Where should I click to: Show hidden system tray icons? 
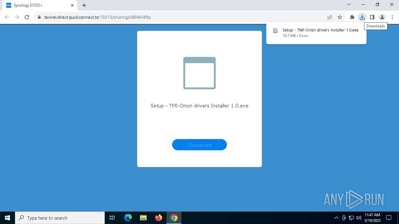click(x=336, y=218)
